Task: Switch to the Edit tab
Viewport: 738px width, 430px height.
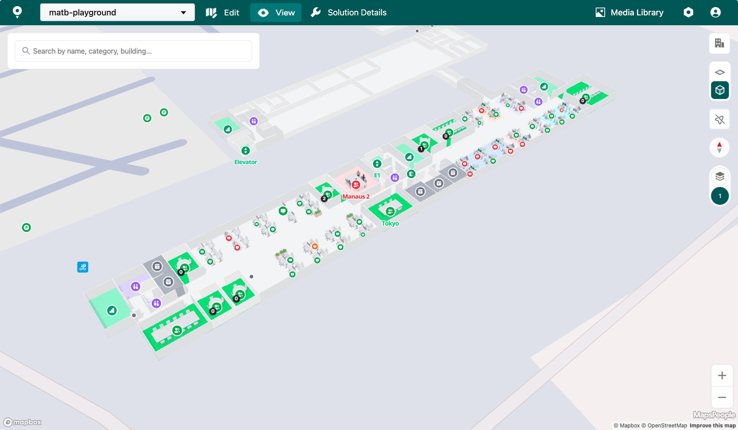Action: (223, 12)
